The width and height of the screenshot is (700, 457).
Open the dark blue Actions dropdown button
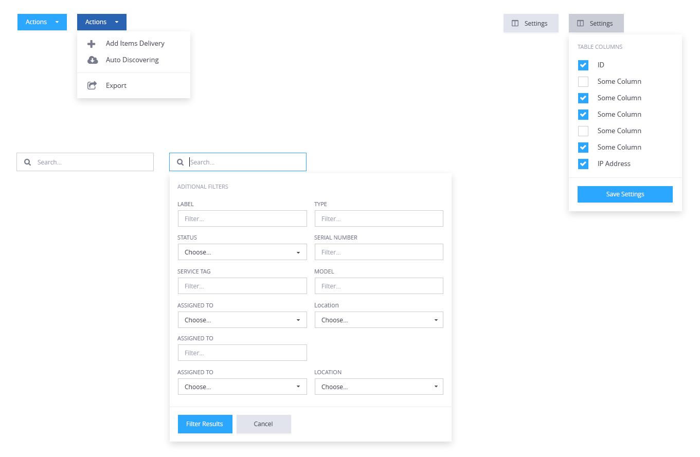[101, 22]
